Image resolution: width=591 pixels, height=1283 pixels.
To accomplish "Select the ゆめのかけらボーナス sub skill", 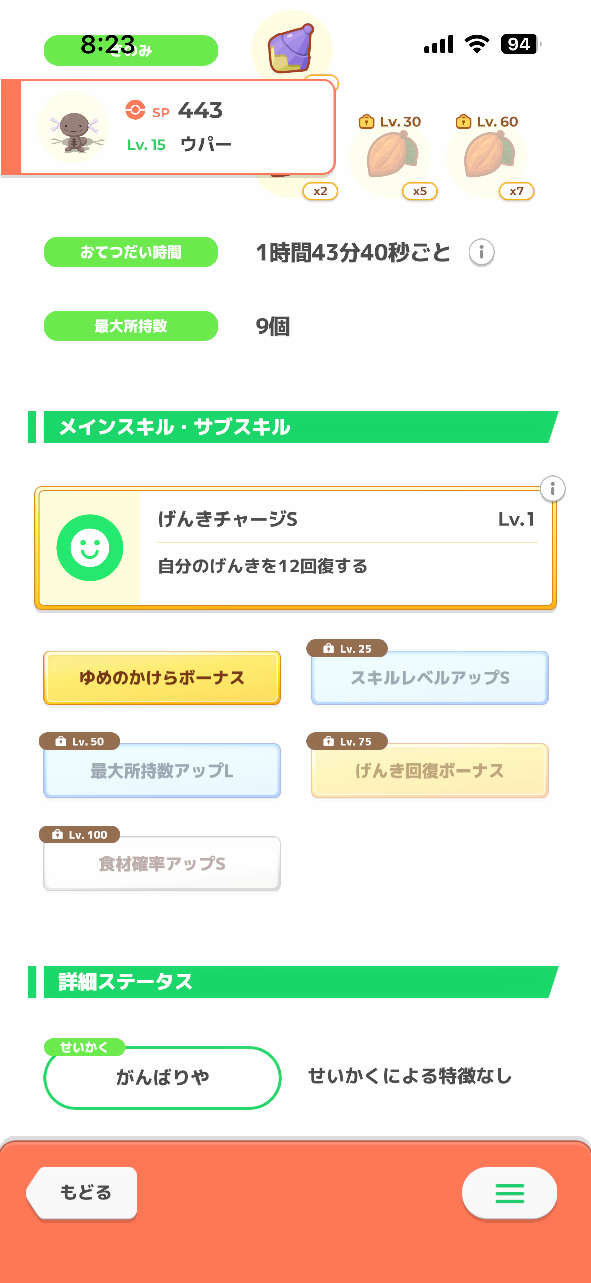I will point(162,678).
